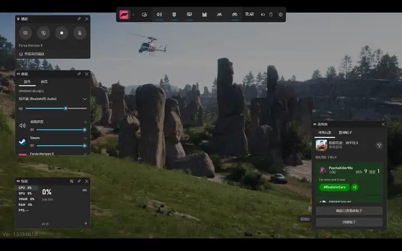The height and width of the screenshot is (251, 402).
Task: Adjust the master output volume slider
Action: pyautogui.click(x=56, y=108)
